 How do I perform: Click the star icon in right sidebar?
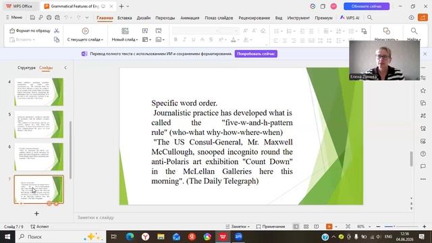tap(423, 90)
